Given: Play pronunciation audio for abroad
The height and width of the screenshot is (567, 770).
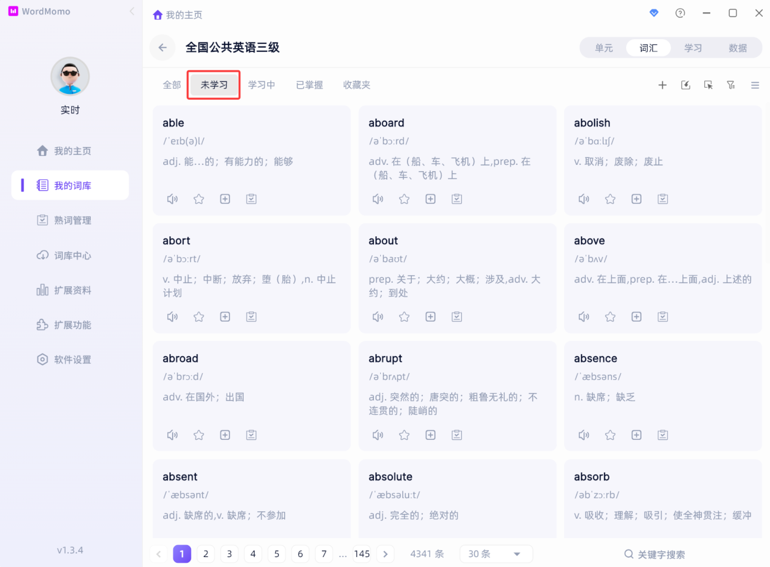Looking at the screenshot, I should 172,435.
